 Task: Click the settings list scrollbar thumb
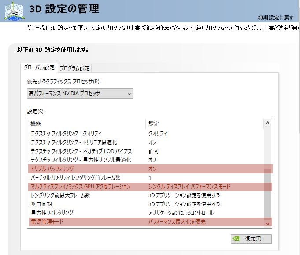click(x=267, y=194)
